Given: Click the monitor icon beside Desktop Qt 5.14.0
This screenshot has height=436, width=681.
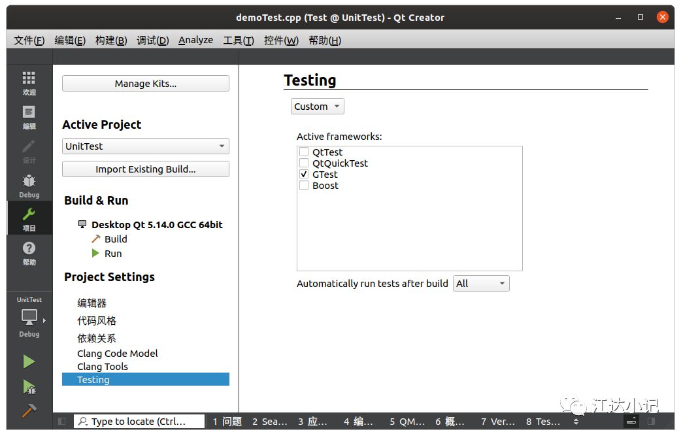Looking at the screenshot, I should [x=82, y=224].
